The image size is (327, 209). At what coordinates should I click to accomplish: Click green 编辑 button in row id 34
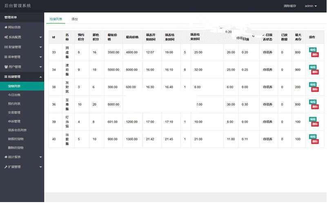(x=313, y=67)
